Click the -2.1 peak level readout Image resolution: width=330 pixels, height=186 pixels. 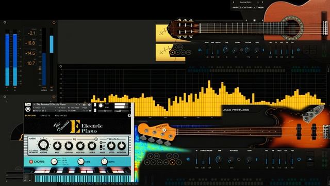31,33
